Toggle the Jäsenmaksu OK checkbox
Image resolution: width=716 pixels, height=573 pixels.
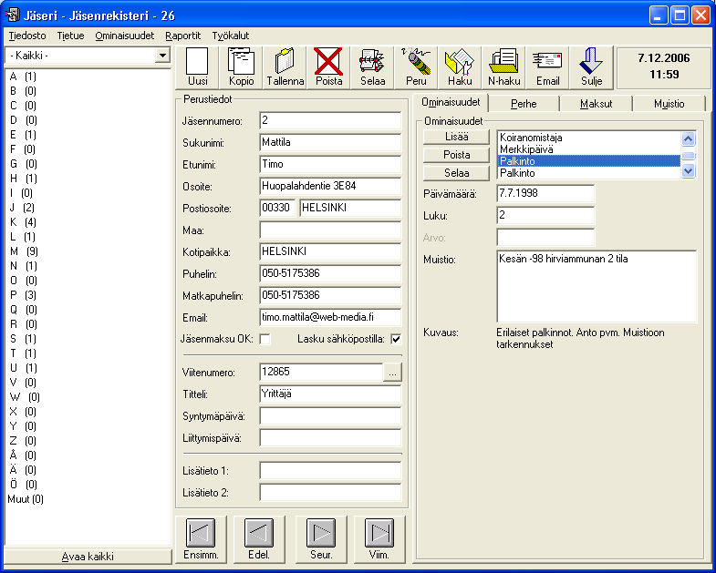265,339
